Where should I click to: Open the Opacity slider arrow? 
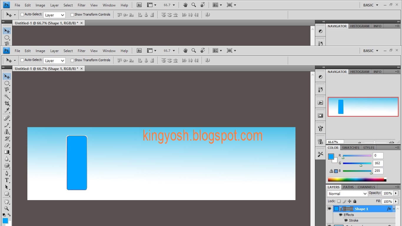point(396,193)
